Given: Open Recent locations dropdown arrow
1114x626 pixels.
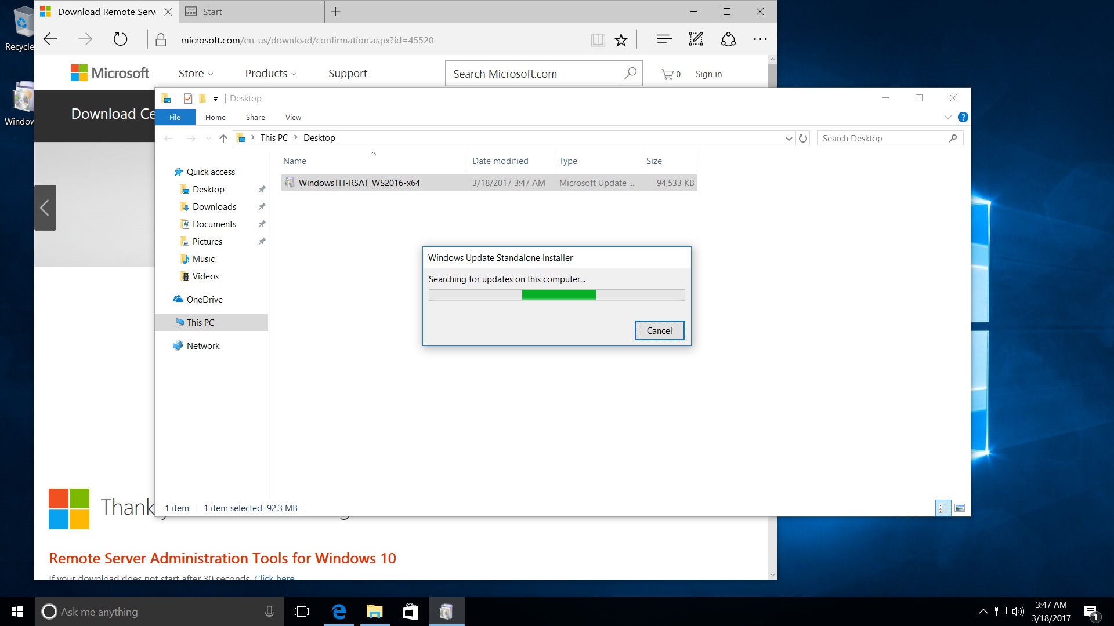Looking at the screenshot, I should [208, 139].
